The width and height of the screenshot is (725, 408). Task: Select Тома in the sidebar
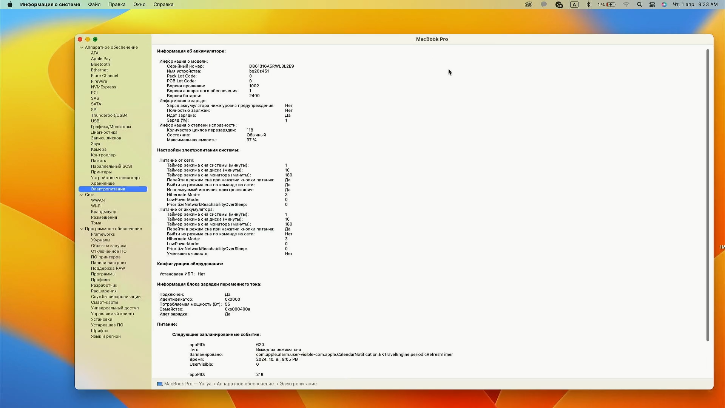pyautogui.click(x=96, y=223)
